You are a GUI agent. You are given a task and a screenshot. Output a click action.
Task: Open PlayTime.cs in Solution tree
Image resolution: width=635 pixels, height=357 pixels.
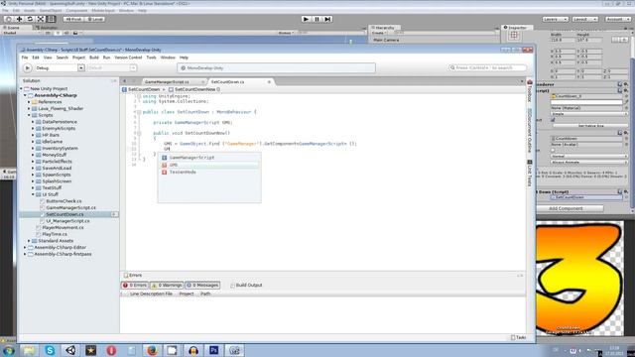55,234
